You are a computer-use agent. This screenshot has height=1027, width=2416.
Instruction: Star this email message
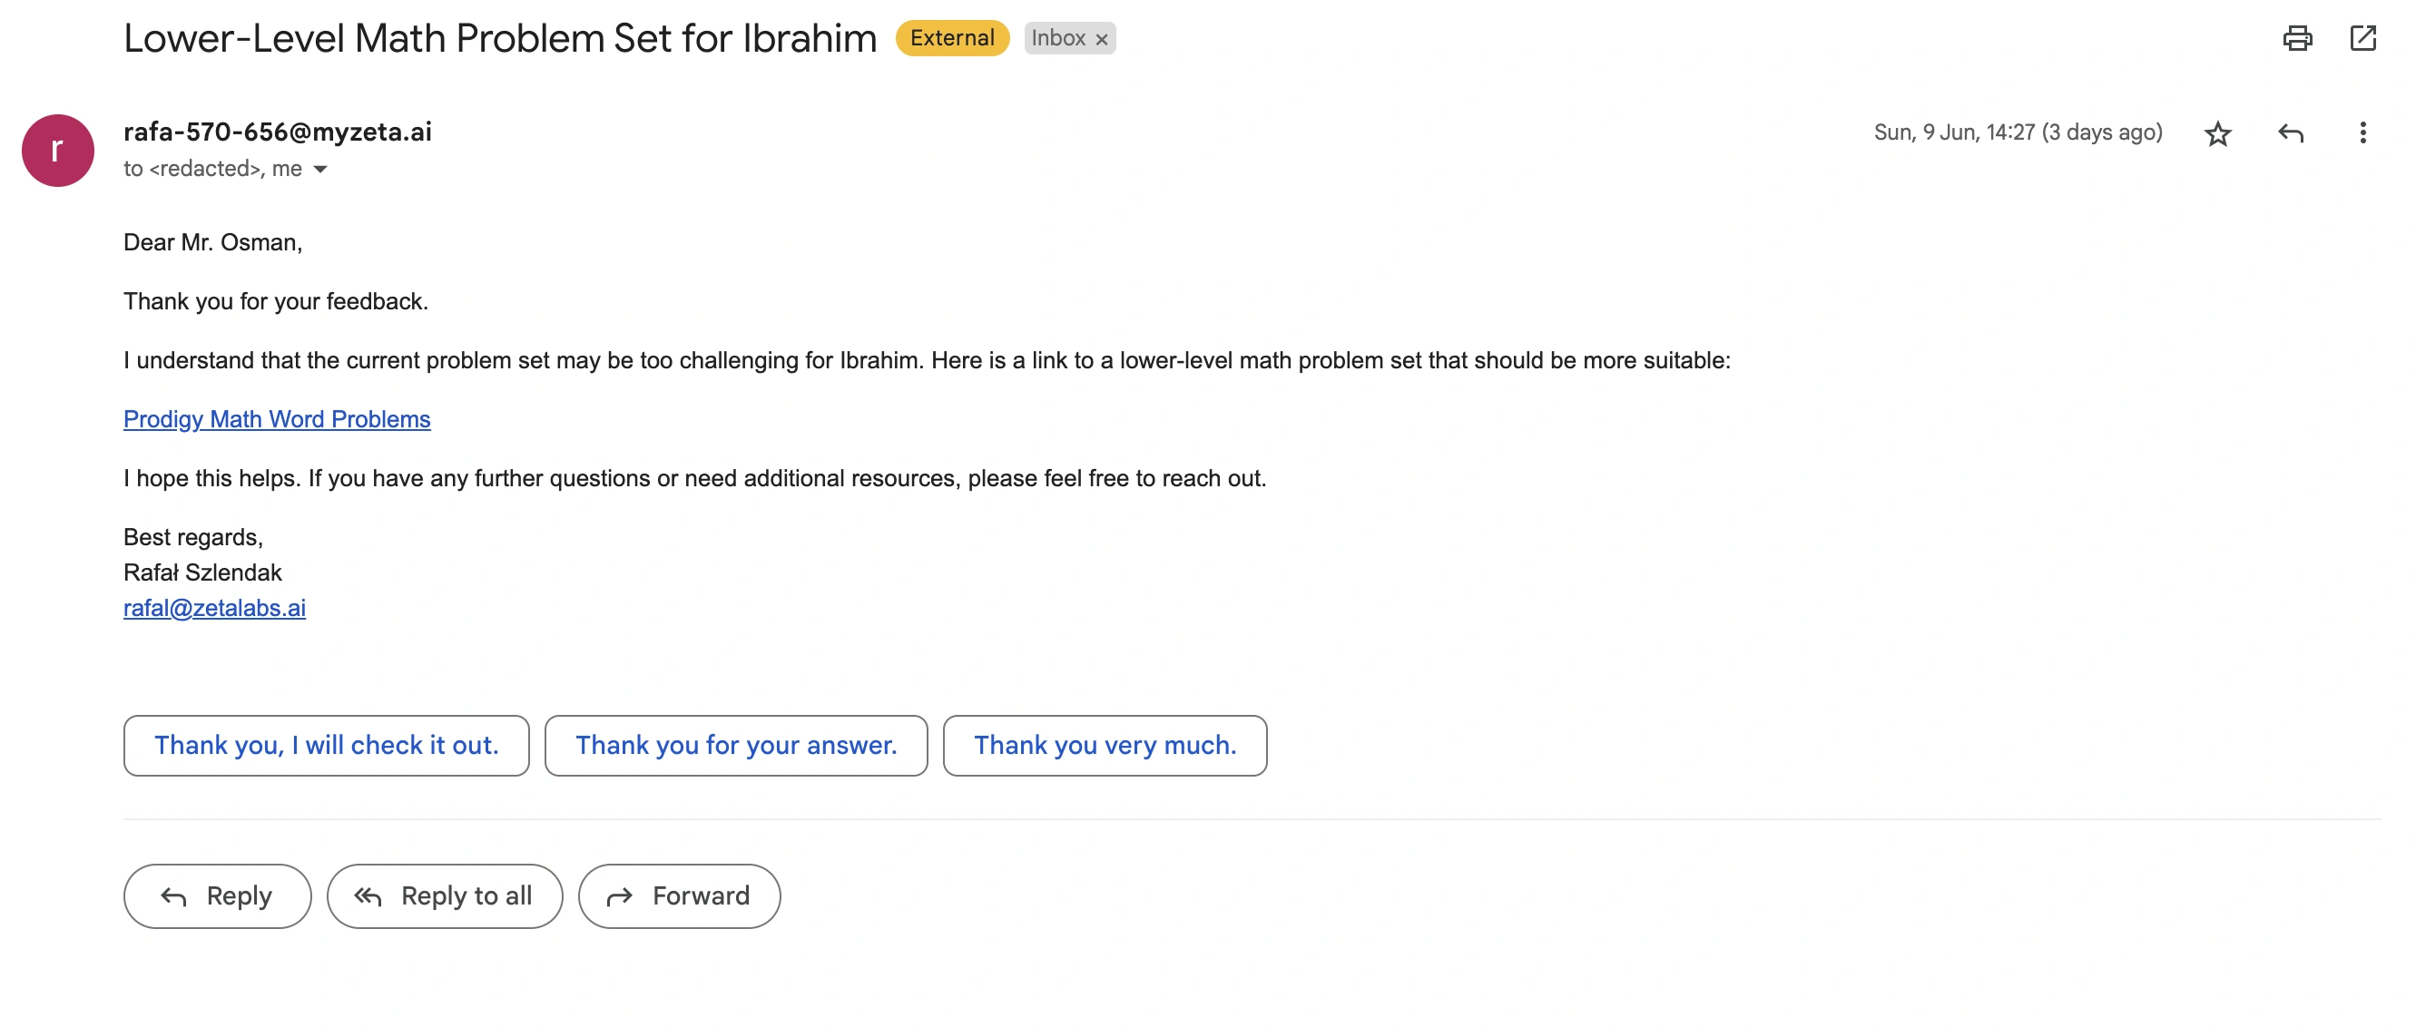click(x=2217, y=133)
